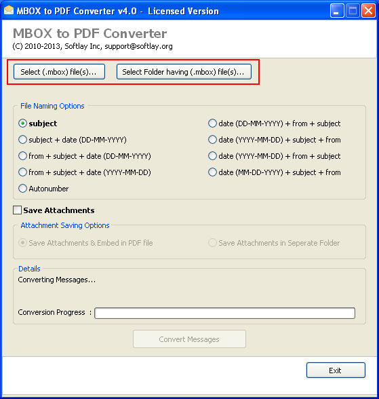Screen dimensions: 379x399
Task: Click Select (.mbox) file(s) button
Action: tap(59, 72)
